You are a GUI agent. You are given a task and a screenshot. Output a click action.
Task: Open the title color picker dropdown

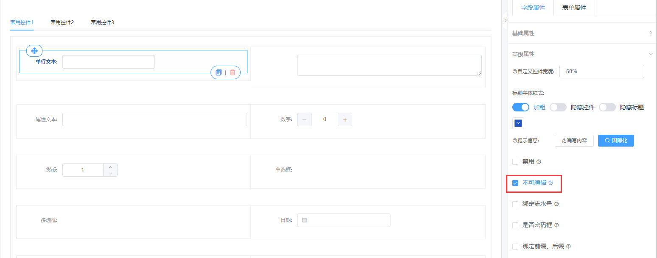[x=518, y=123]
